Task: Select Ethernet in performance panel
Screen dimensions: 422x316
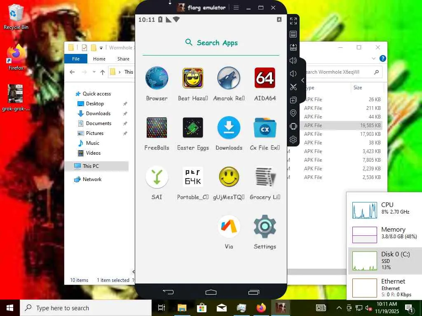Action: (x=385, y=288)
